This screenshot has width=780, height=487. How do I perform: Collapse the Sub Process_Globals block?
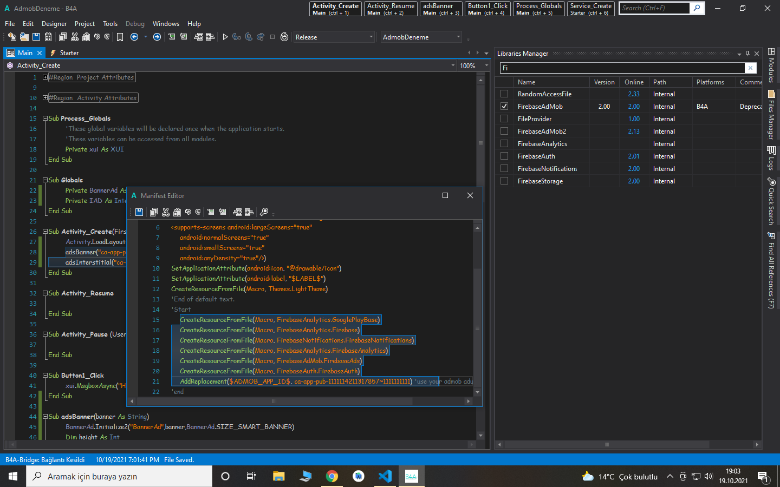[45, 119]
